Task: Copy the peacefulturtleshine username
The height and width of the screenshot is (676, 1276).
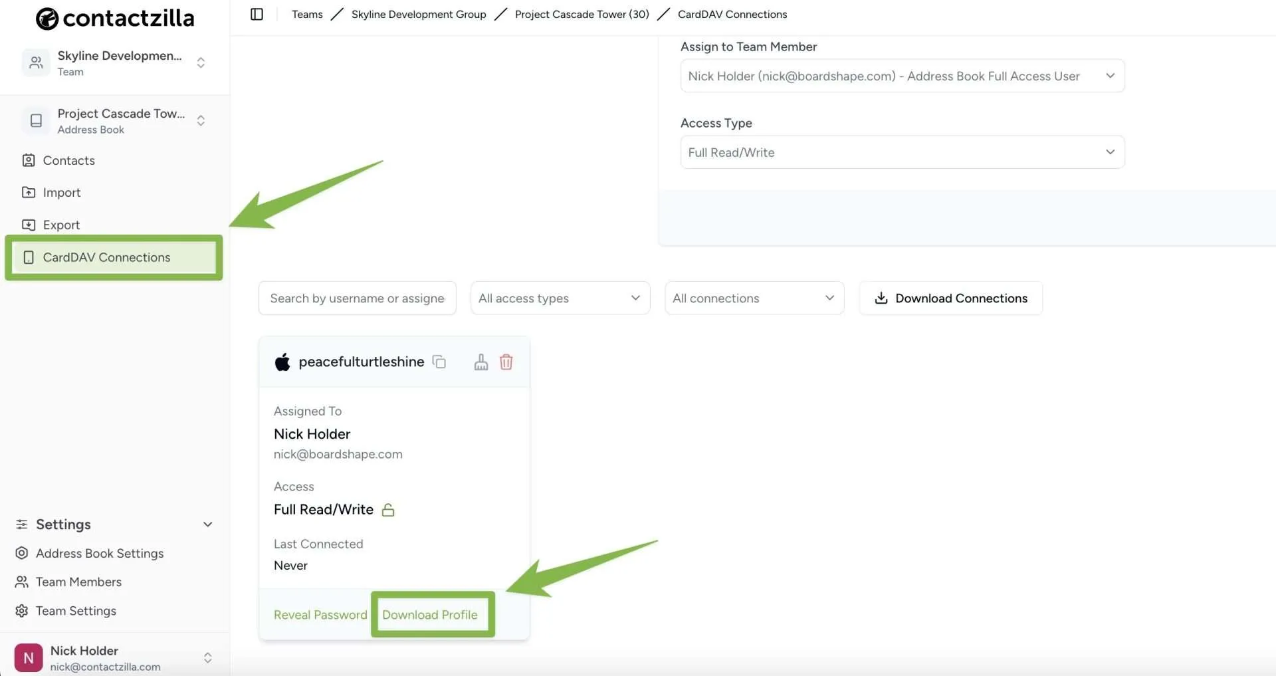Action: point(439,362)
